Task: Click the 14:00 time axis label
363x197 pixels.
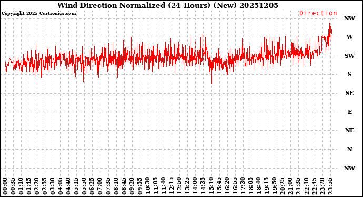Action: (x=195, y=186)
